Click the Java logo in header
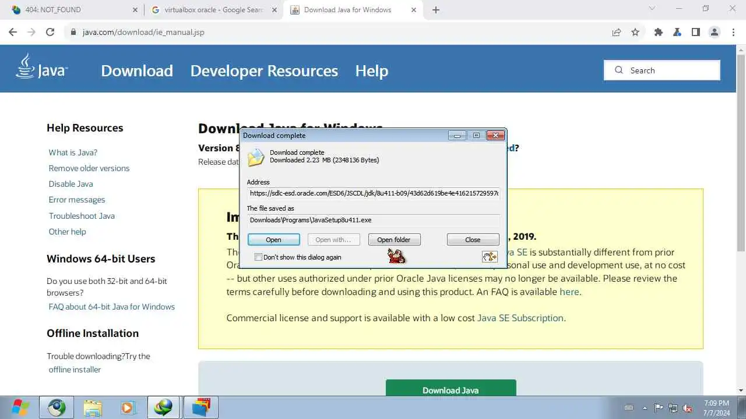Image resolution: width=746 pixels, height=419 pixels. pyautogui.click(x=41, y=66)
